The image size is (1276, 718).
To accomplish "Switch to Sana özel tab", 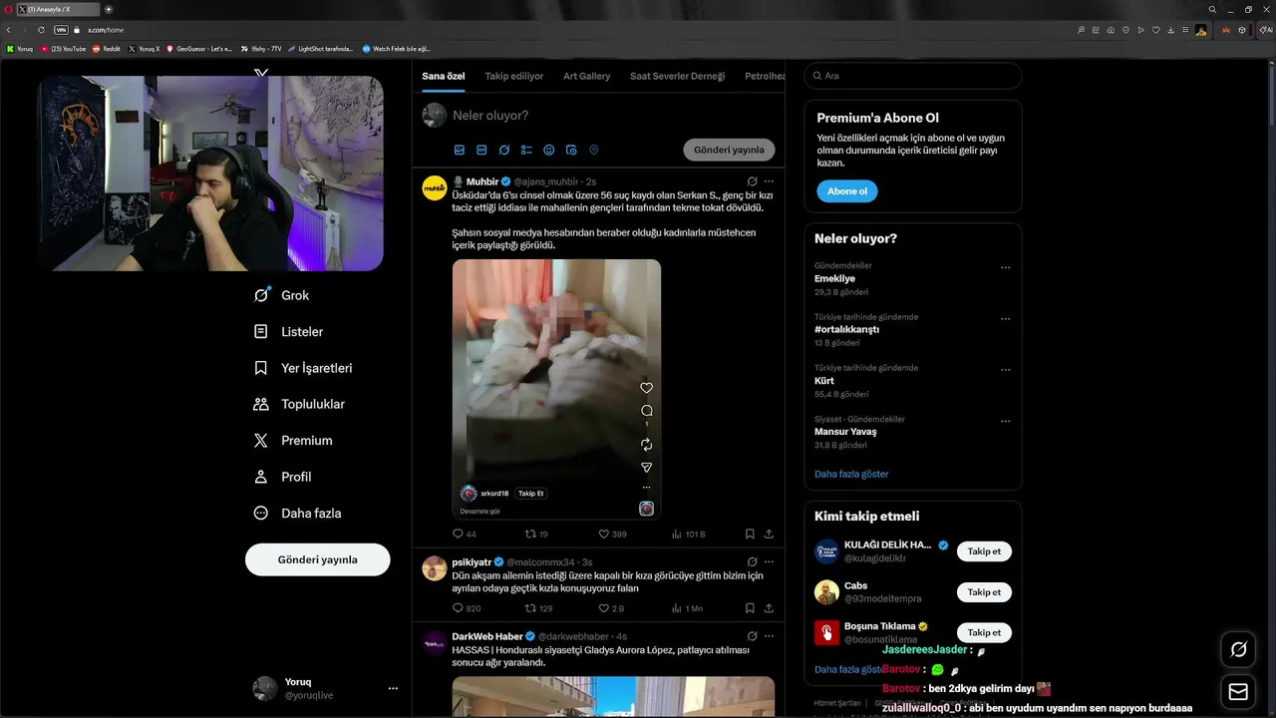I will [x=444, y=76].
